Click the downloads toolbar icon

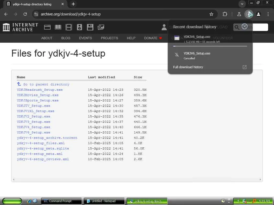coord(249,14)
